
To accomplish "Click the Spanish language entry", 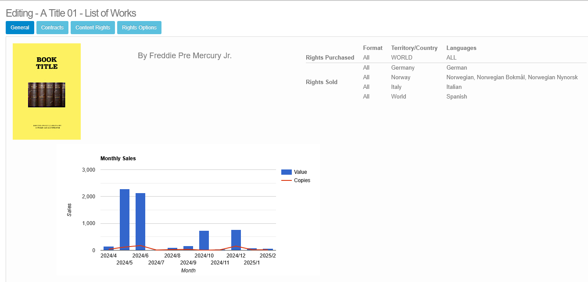I will (x=456, y=97).
